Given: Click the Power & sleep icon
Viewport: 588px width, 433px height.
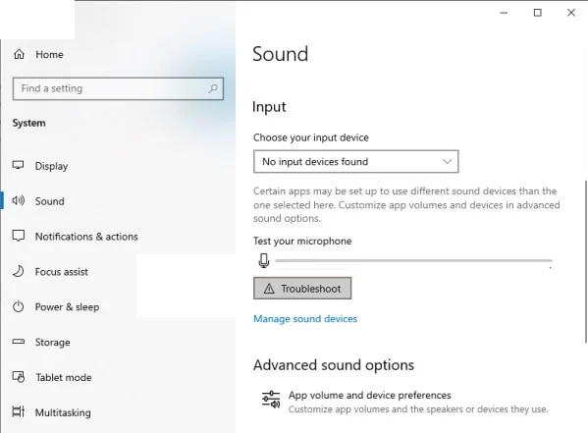Looking at the screenshot, I should [x=18, y=306].
